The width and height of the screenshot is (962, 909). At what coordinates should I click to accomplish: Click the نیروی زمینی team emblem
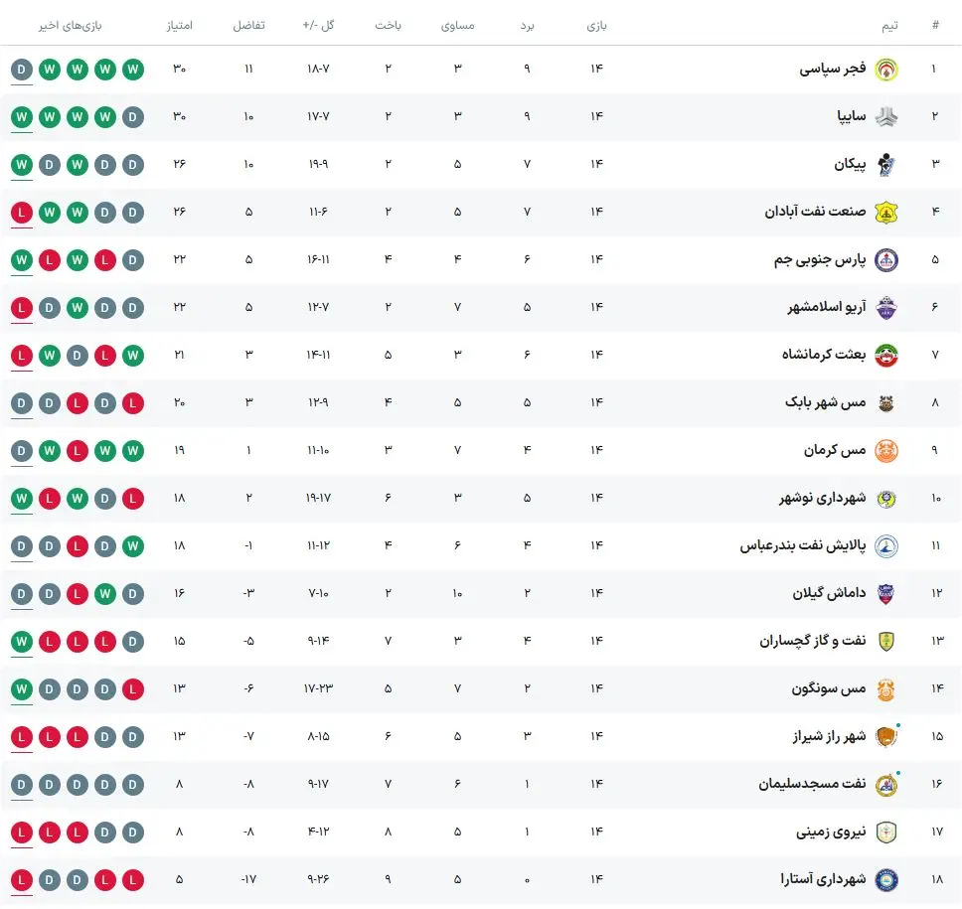pyautogui.click(x=885, y=833)
